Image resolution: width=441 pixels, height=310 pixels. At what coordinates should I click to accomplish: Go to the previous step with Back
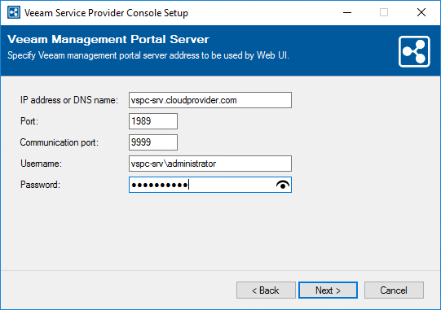tap(266, 290)
